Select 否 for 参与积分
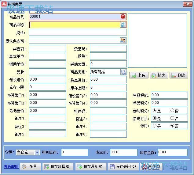Image resolution: width=194 pixels, height=175 pixels. click(x=172, y=111)
